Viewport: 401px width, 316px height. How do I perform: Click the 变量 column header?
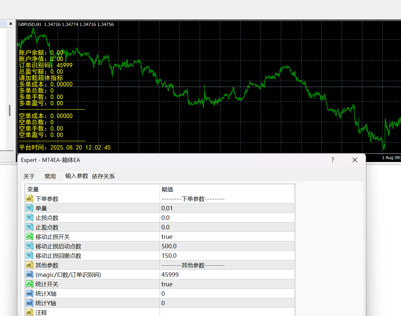[33, 189]
